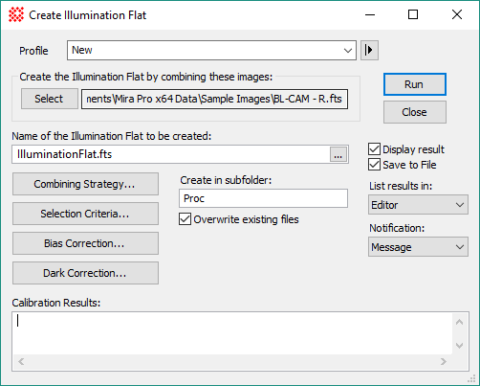Click the results scroll right arrow
Viewport: 480px width, 386px height.
(x=444, y=362)
